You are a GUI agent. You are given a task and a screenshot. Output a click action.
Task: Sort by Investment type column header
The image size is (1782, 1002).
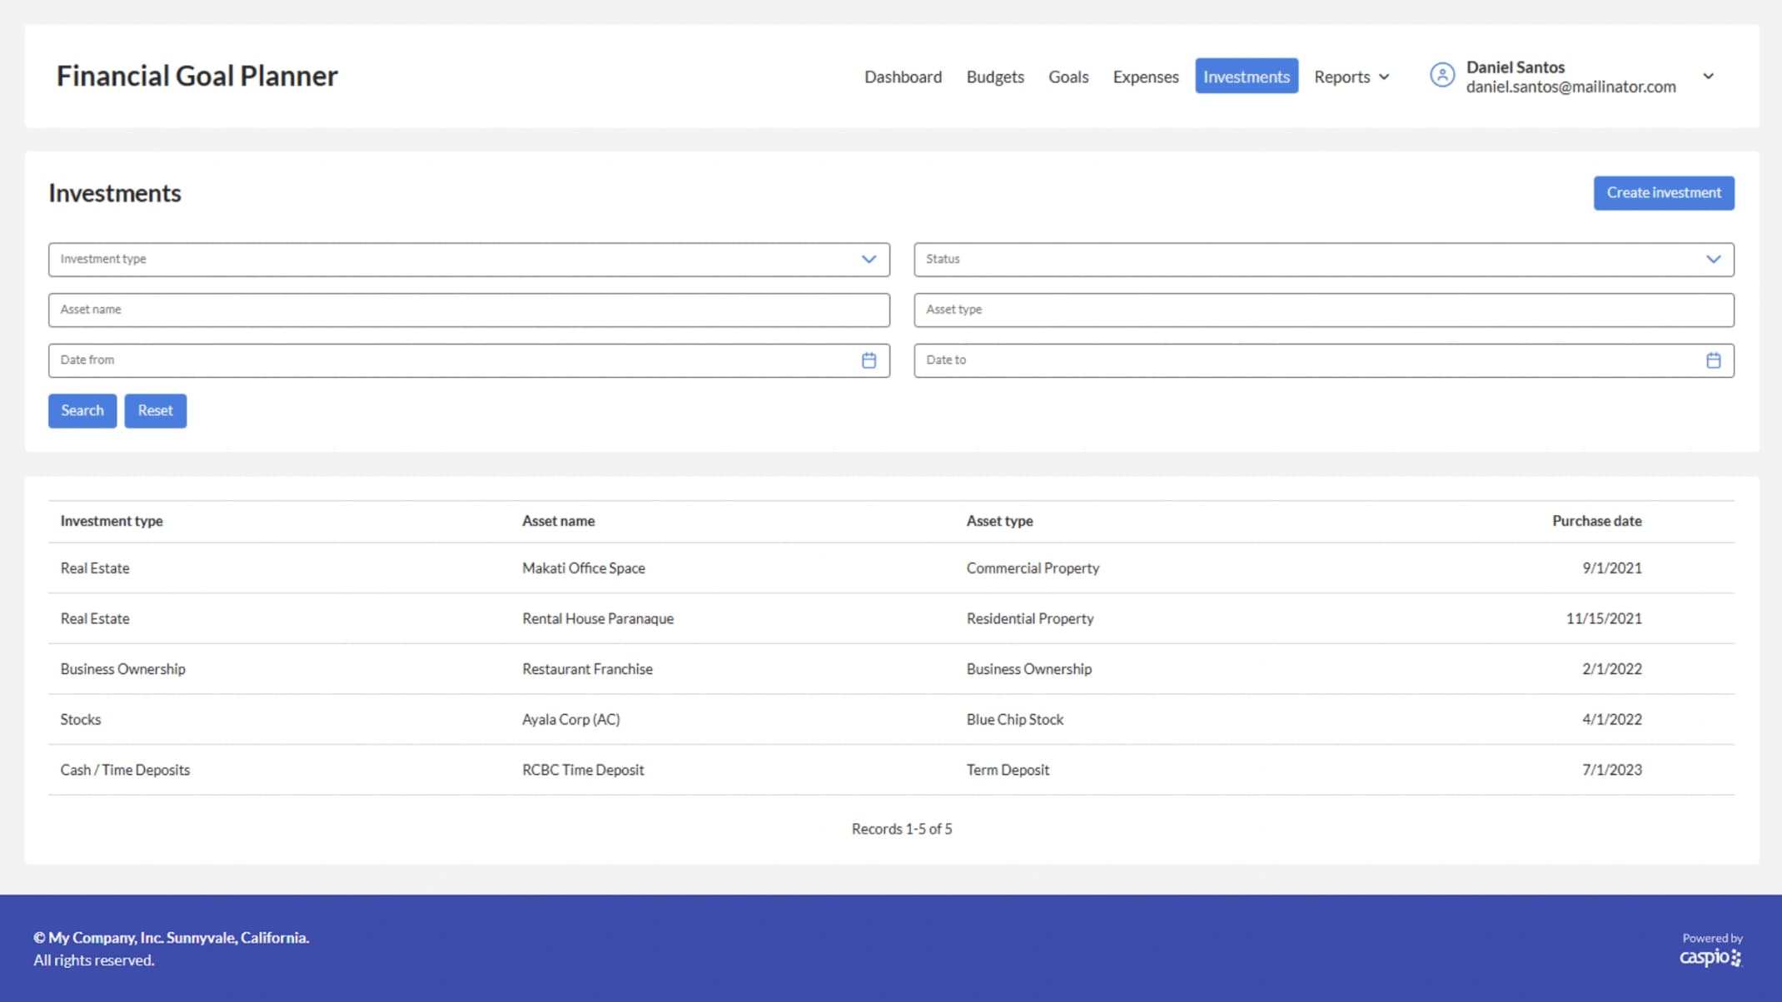112,521
